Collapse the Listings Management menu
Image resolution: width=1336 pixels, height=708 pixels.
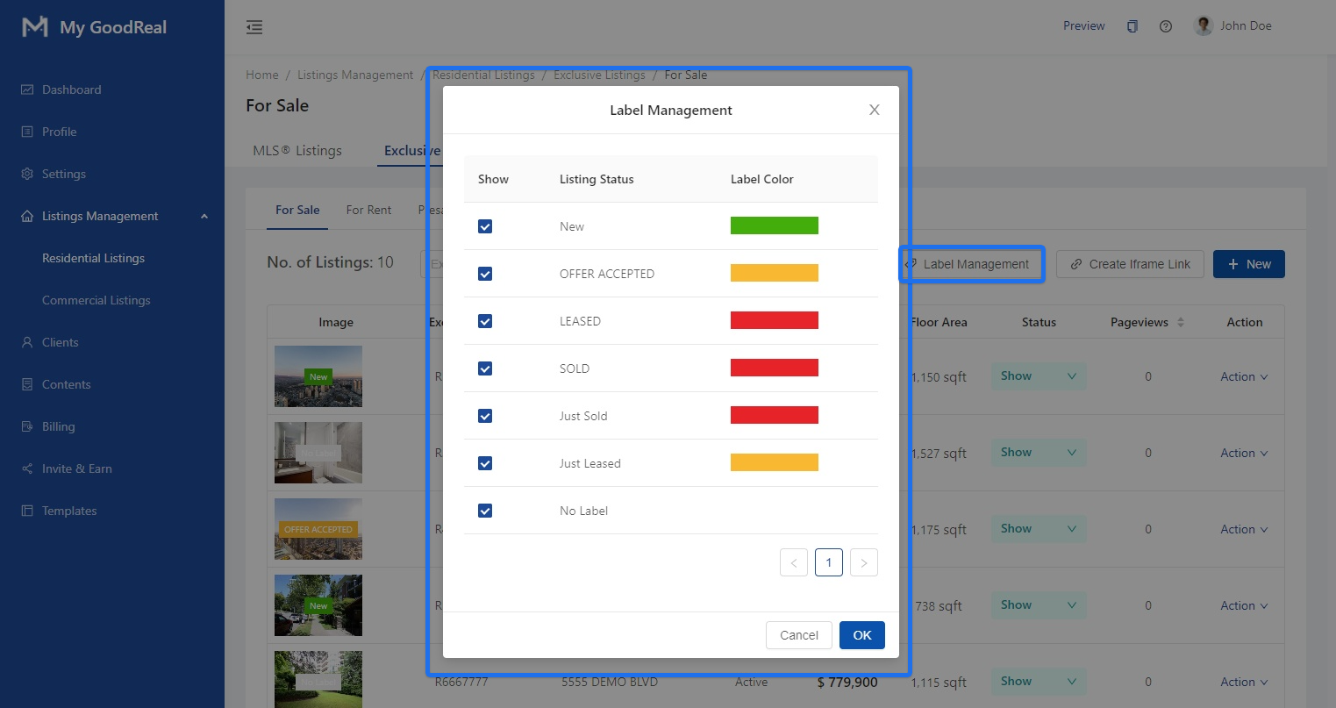[x=204, y=217]
